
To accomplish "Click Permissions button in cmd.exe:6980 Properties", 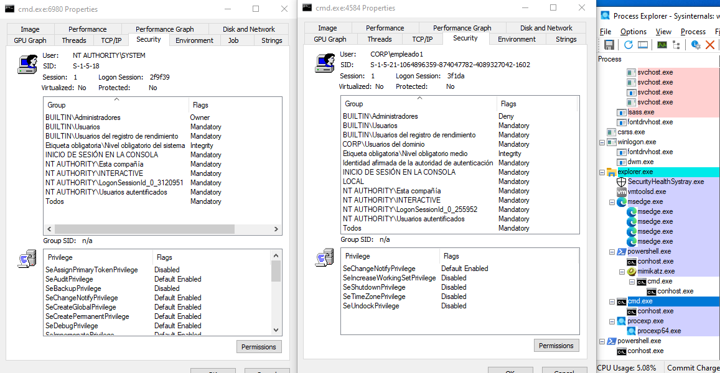I will 258,347.
